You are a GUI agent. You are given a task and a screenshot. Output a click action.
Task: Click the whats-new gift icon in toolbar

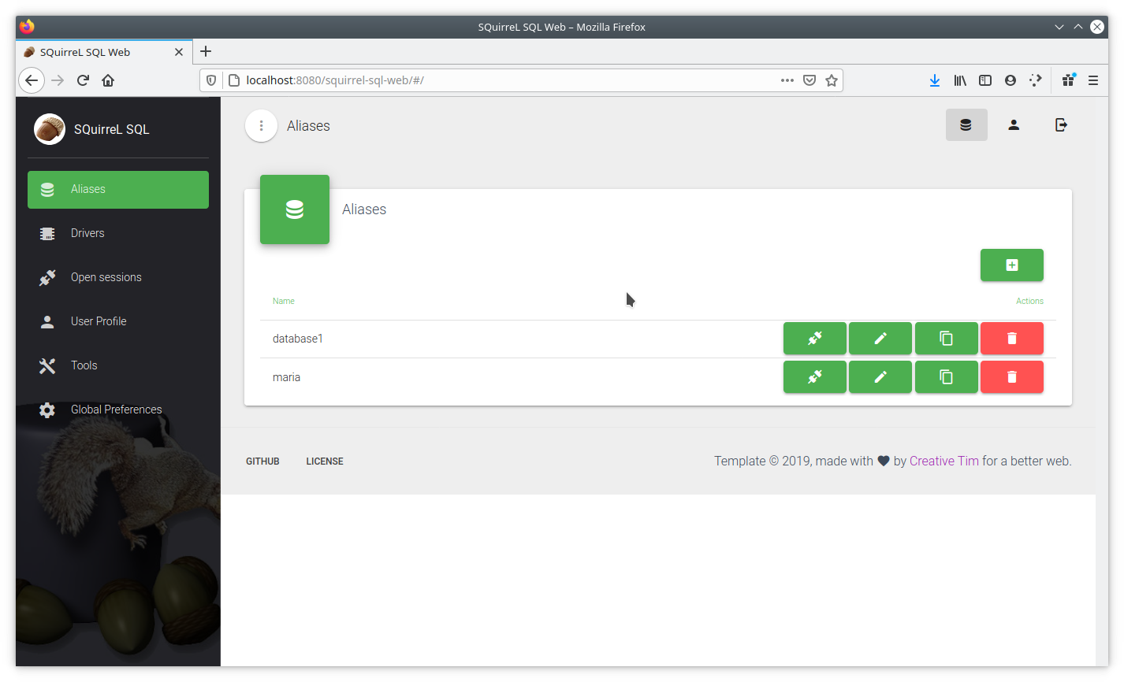1068,80
